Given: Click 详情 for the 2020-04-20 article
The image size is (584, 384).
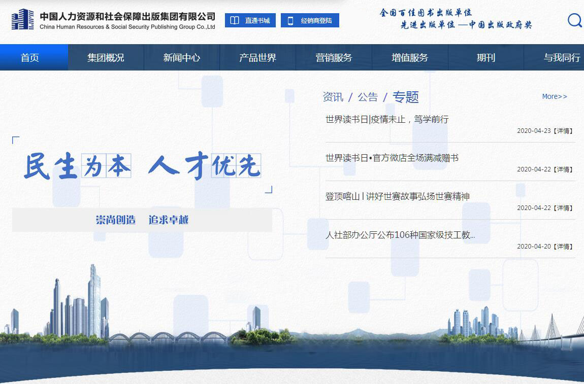Looking at the screenshot, I should 563,247.
